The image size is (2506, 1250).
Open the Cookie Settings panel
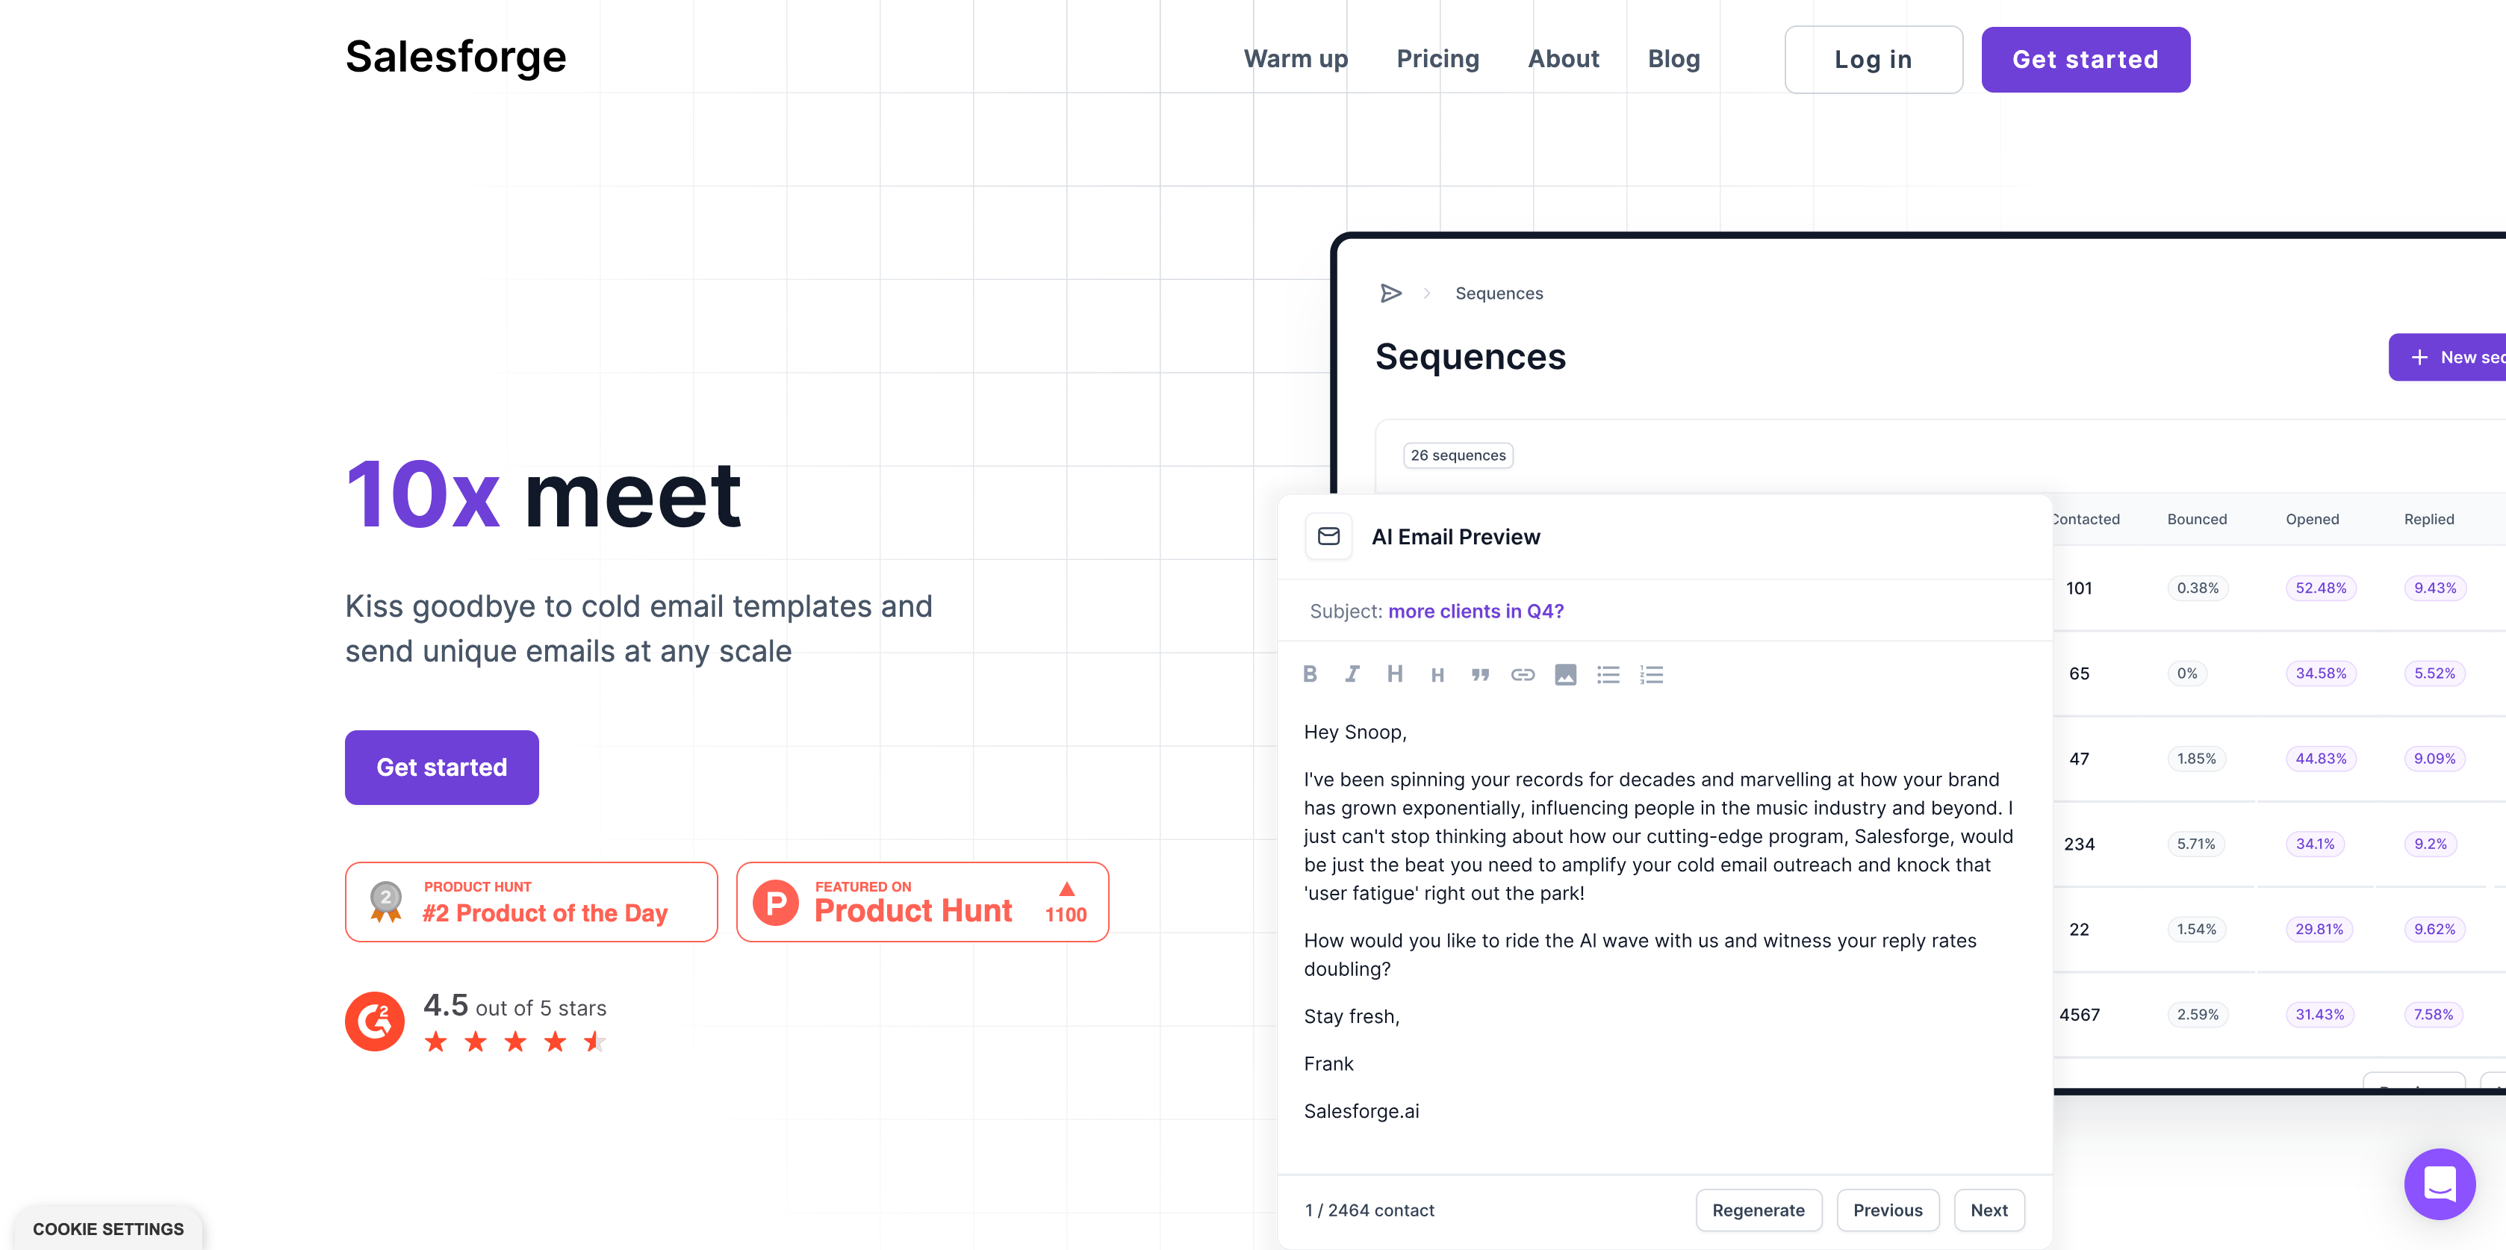pos(108,1228)
